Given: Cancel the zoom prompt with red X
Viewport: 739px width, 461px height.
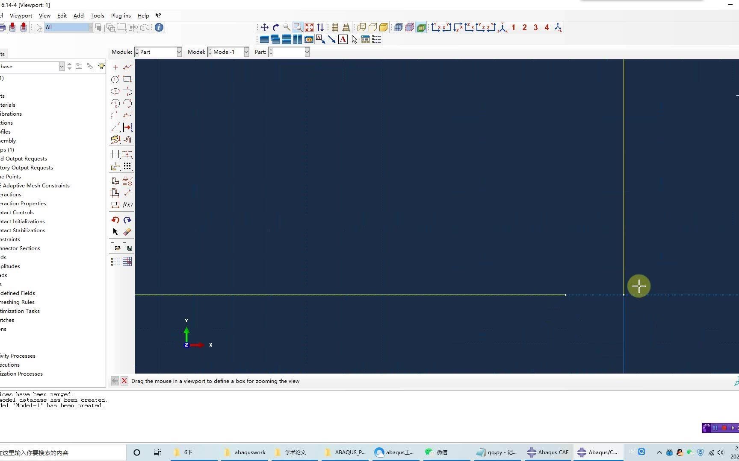Looking at the screenshot, I should point(124,380).
